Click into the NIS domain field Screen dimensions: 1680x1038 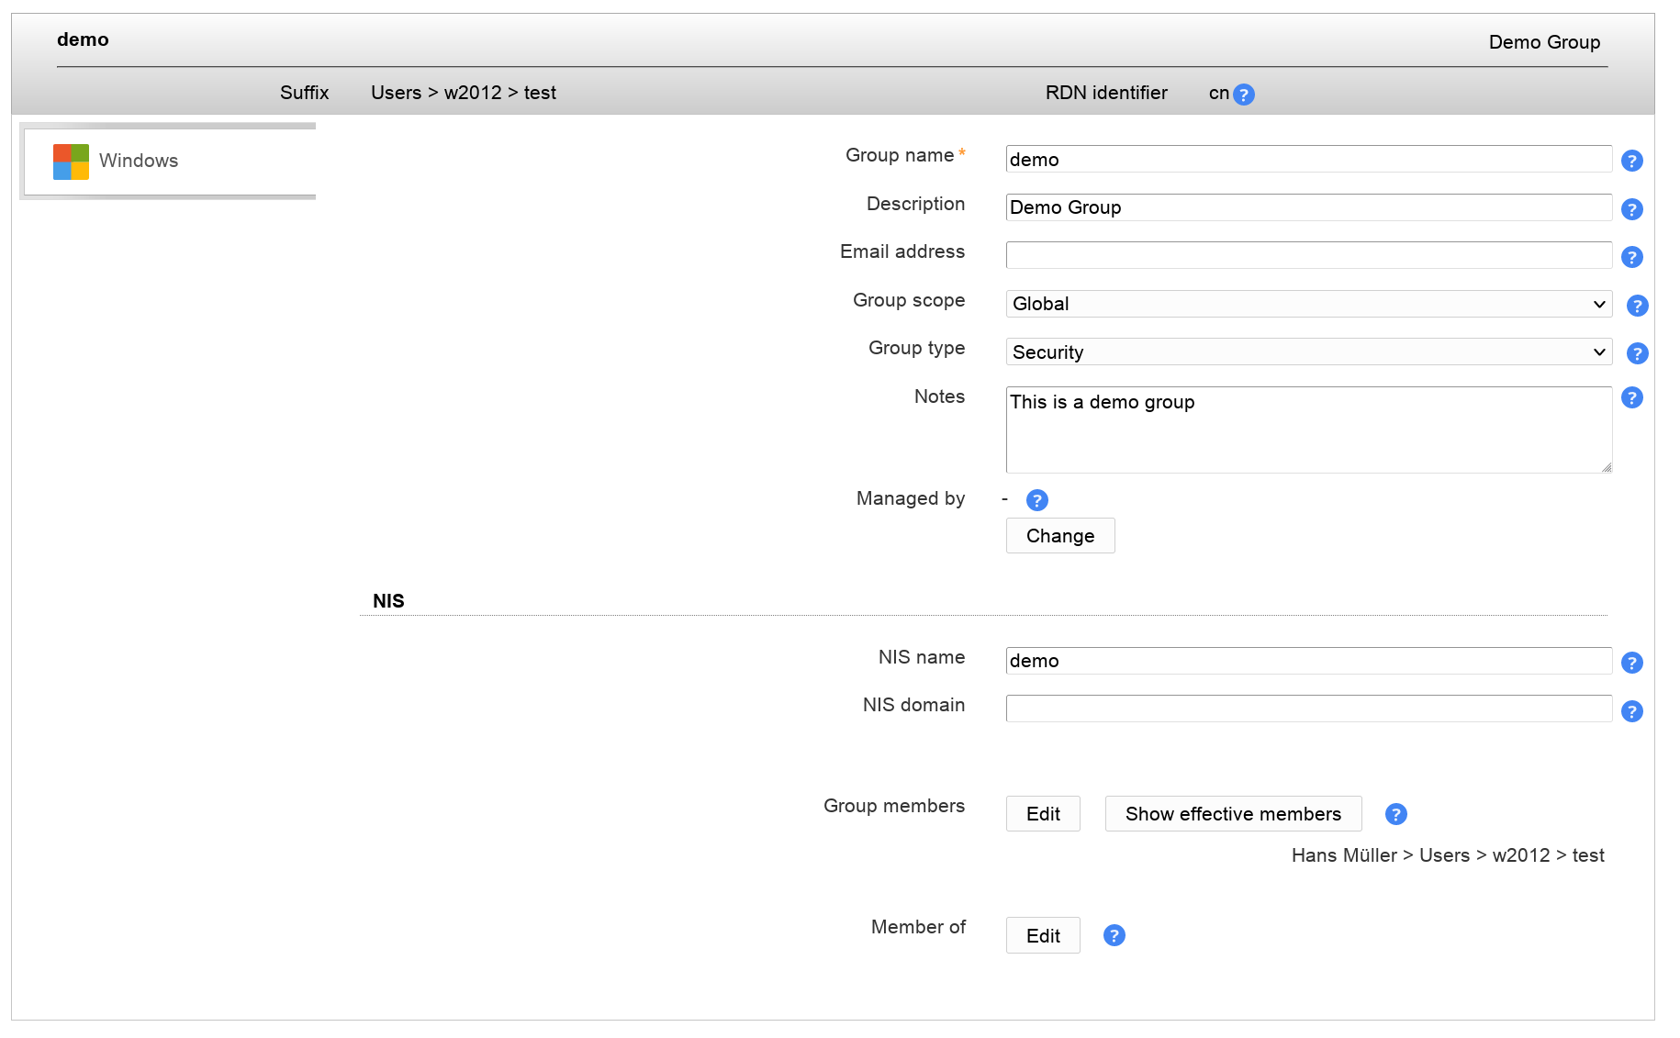point(1308,709)
